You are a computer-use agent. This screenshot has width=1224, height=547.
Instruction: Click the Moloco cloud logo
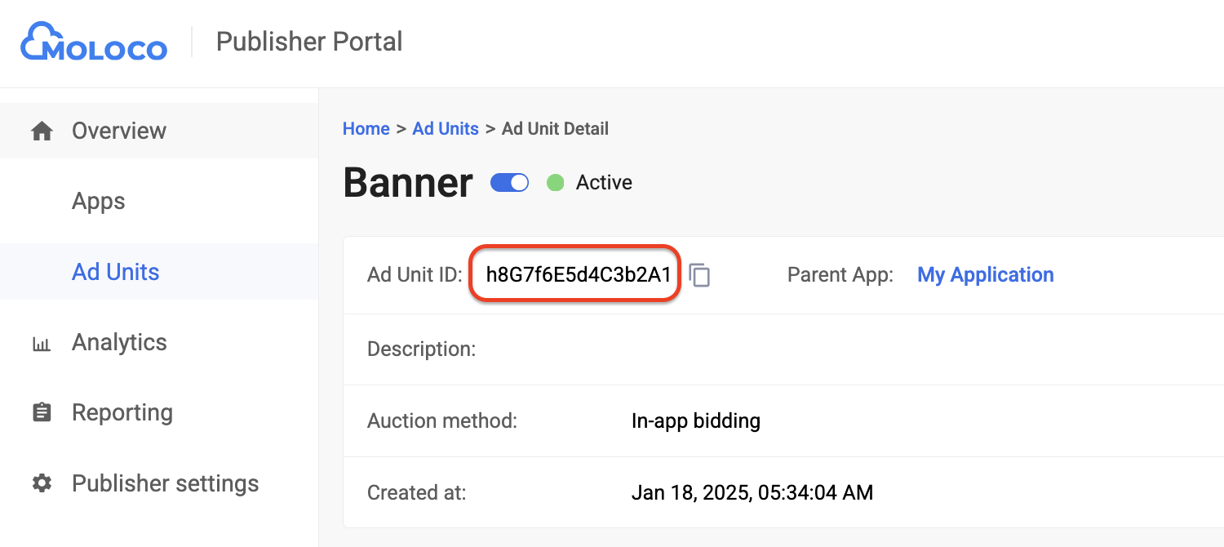93,42
